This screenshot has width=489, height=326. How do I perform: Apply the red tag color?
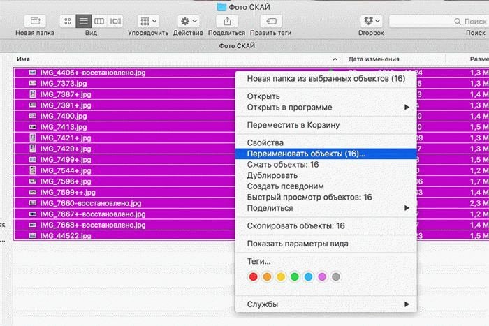point(254,277)
